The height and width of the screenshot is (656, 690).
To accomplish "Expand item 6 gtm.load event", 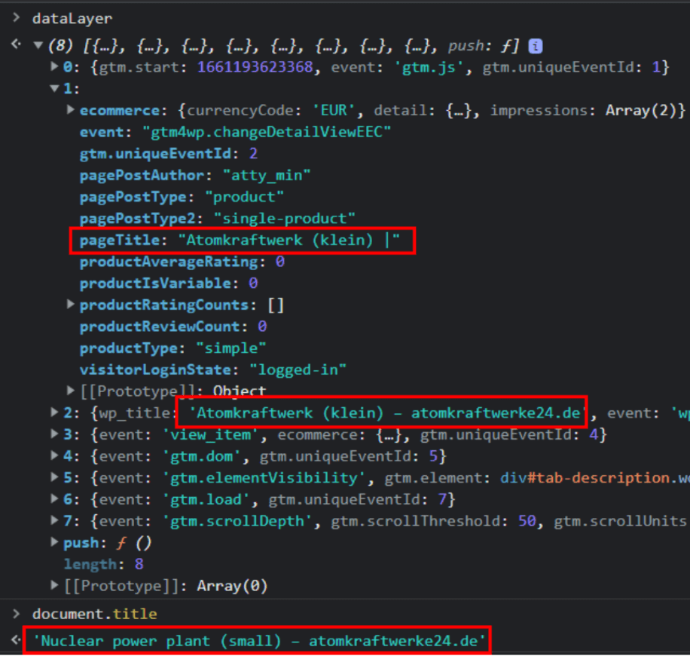I will coord(54,499).
